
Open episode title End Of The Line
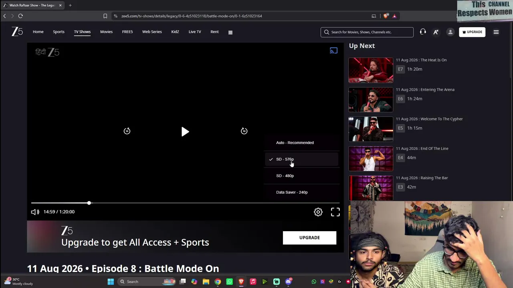click(x=422, y=148)
